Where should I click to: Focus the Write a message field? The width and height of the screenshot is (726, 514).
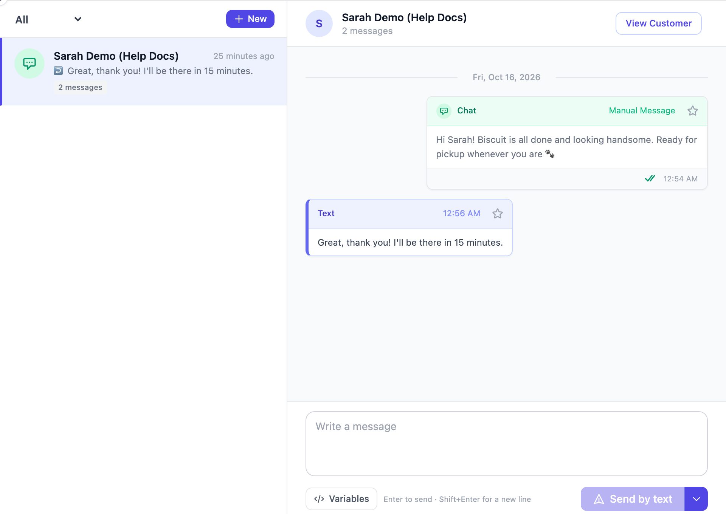(x=507, y=444)
